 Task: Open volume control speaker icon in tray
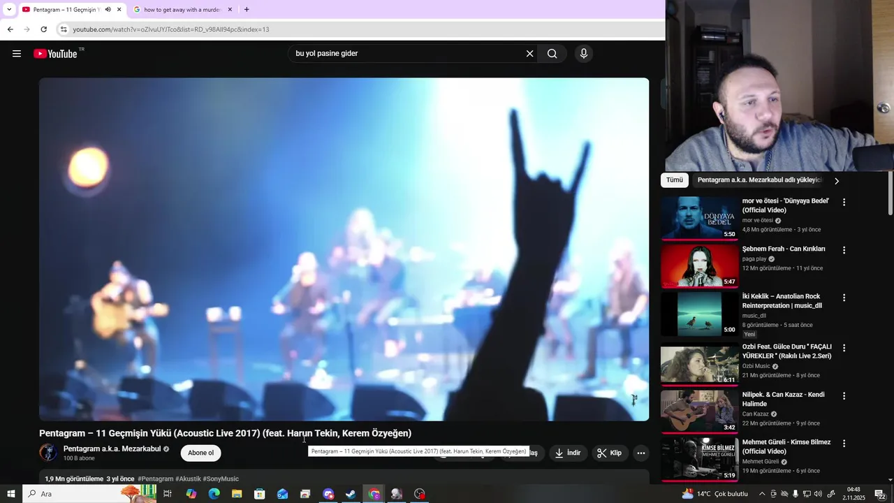(818, 494)
